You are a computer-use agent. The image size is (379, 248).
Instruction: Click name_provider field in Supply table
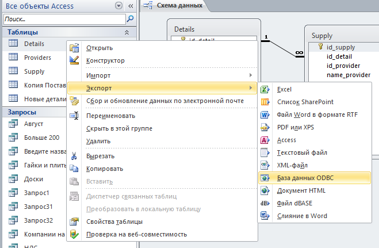pos(349,75)
